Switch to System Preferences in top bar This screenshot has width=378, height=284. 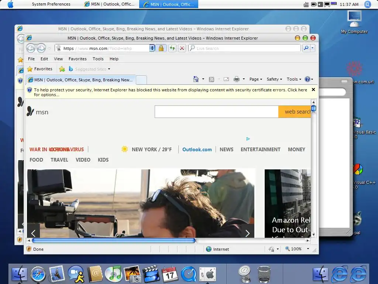pos(51,4)
